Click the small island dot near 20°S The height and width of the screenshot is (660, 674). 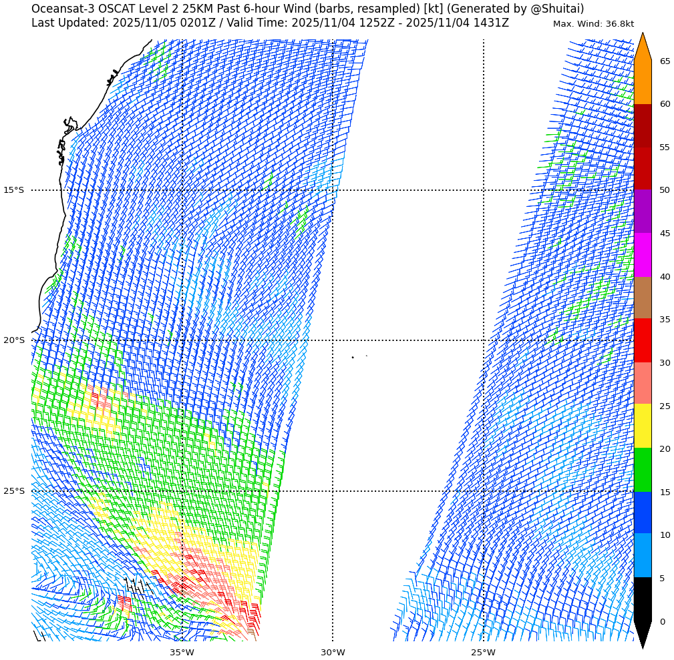click(x=353, y=357)
